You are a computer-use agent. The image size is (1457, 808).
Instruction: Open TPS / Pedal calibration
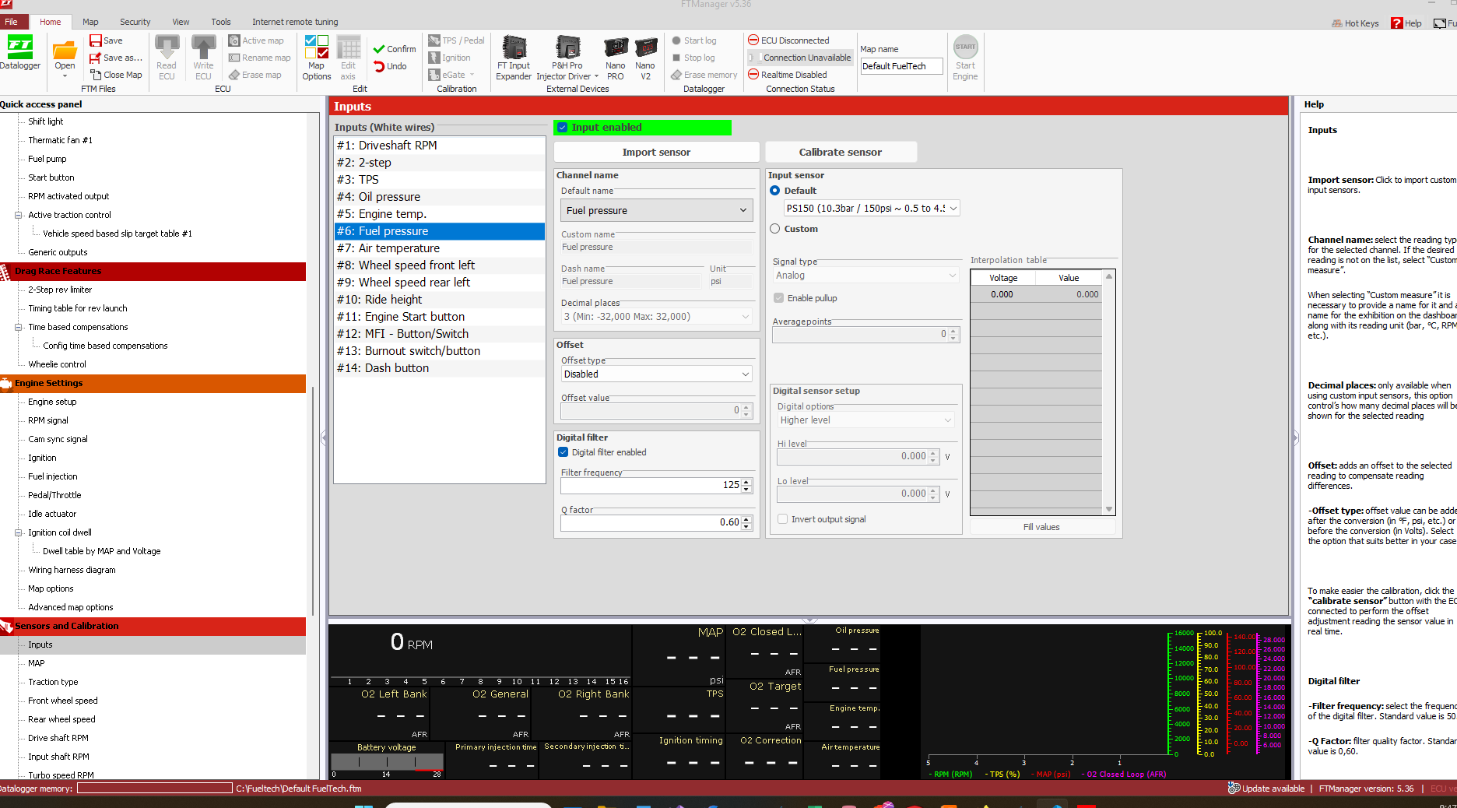click(x=456, y=40)
